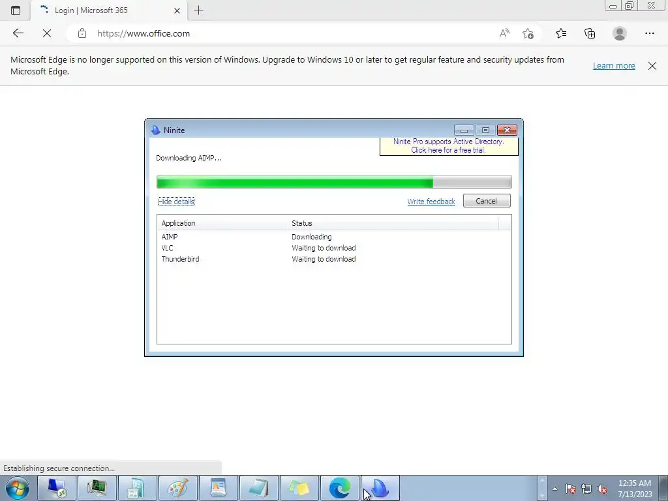Open WordPad from the taskbar
The width and height of the screenshot is (668, 501).
pyautogui.click(x=218, y=488)
